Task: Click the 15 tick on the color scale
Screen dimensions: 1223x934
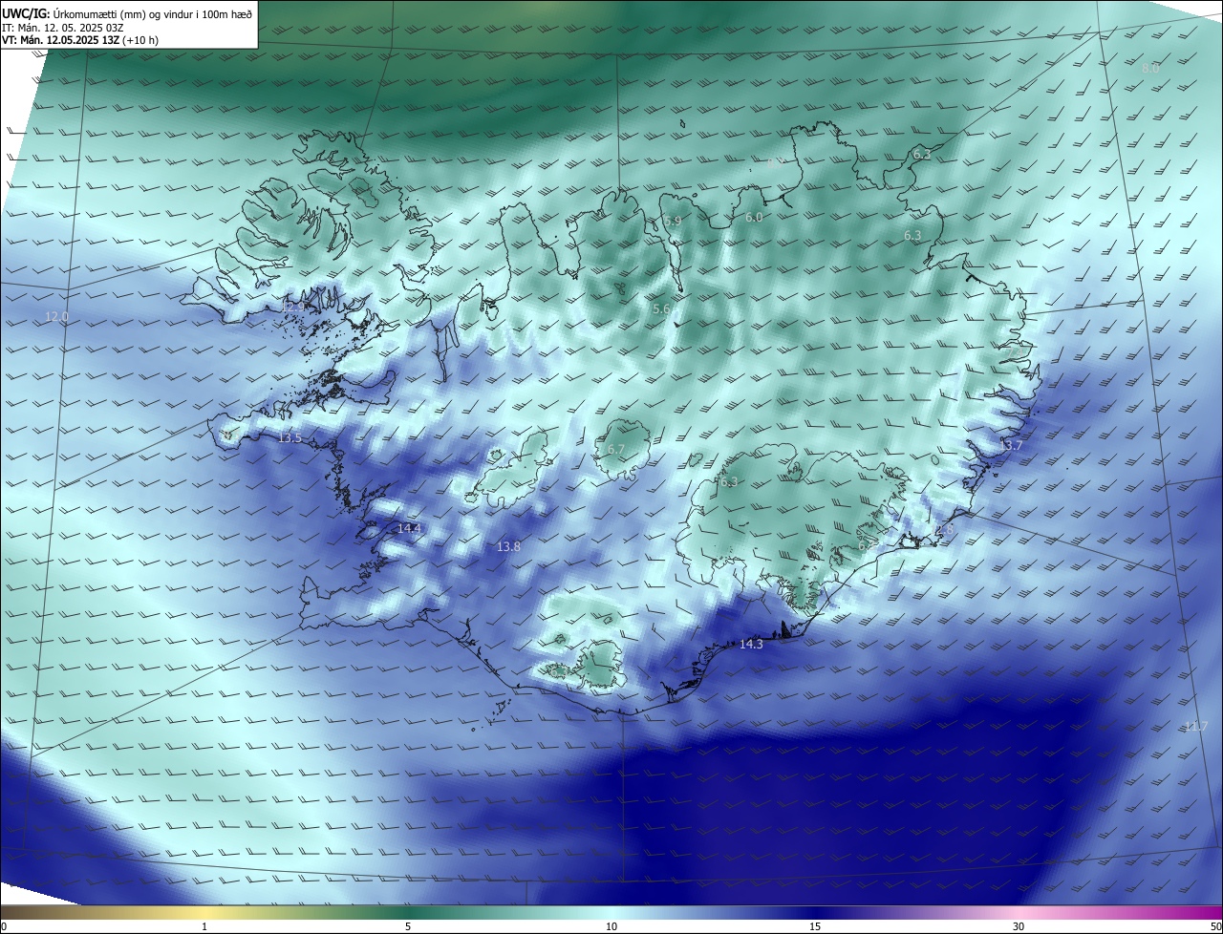Action: (x=815, y=926)
